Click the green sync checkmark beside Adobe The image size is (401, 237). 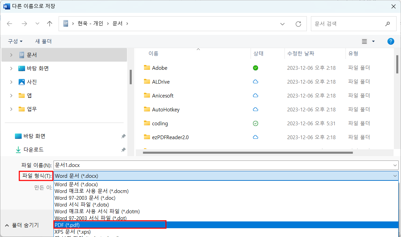click(255, 68)
